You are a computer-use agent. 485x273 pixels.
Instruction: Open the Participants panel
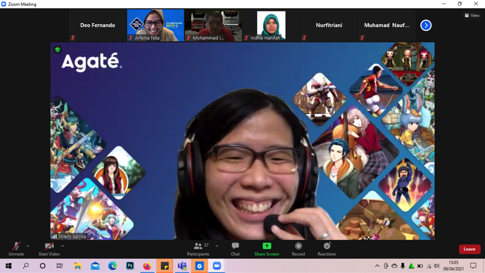(x=198, y=249)
